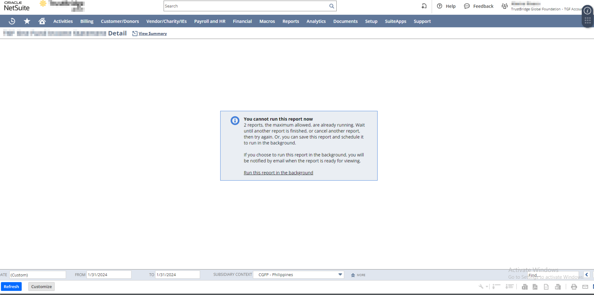Email the report via envelope icon
Screen dimensions: 594x295
(585, 287)
